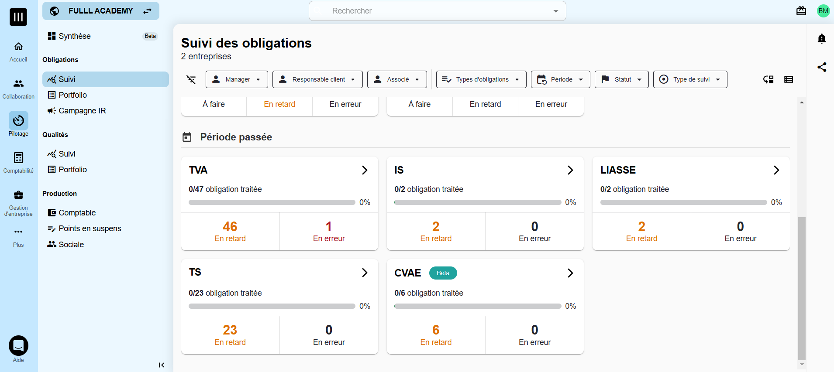The image size is (834, 372).
Task: Click the clear filters icon
Action: pyautogui.click(x=191, y=79)
